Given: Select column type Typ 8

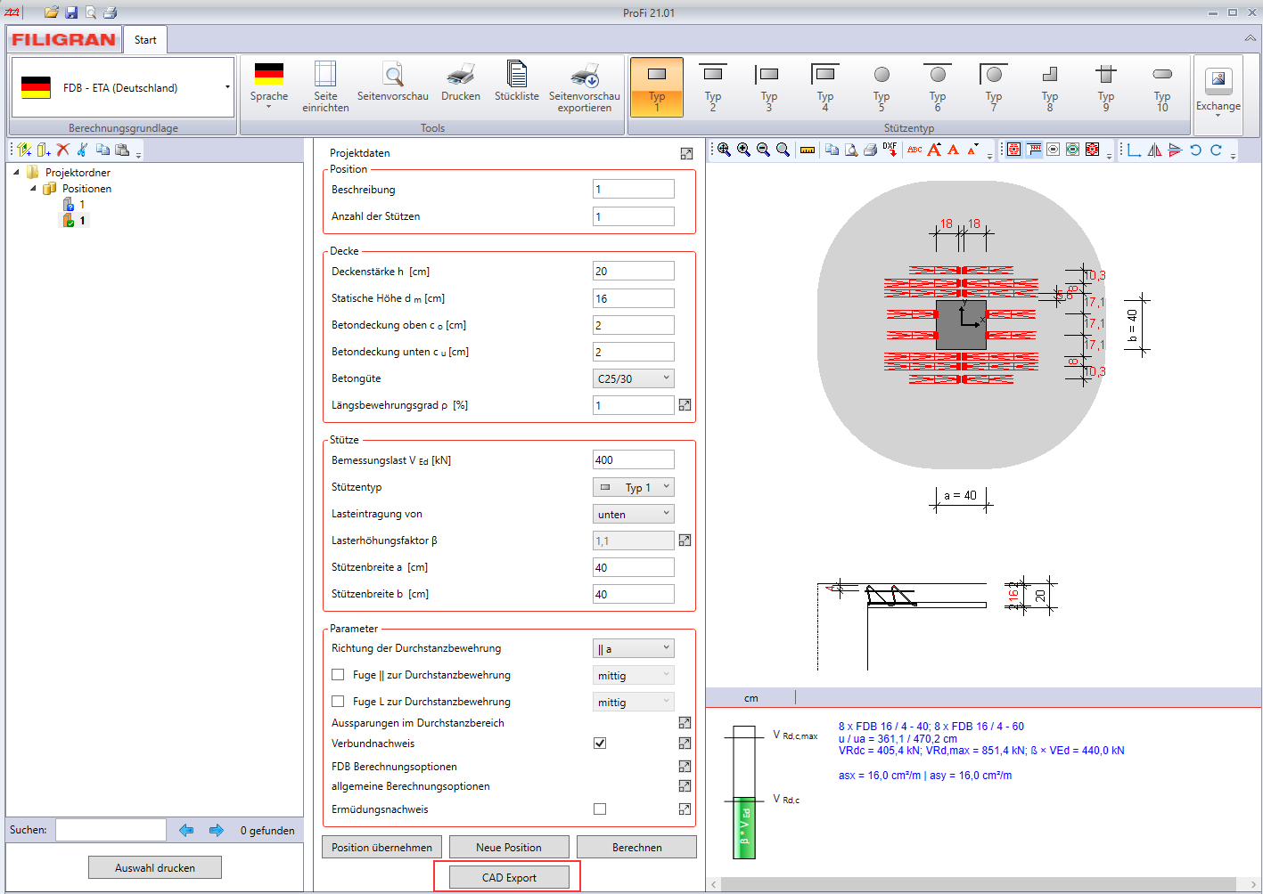Looking at the screenshot, I should coord(1050,87).
